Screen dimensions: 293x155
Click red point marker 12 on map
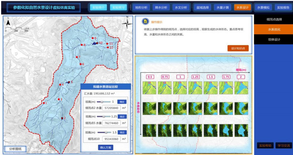point(108,48)
